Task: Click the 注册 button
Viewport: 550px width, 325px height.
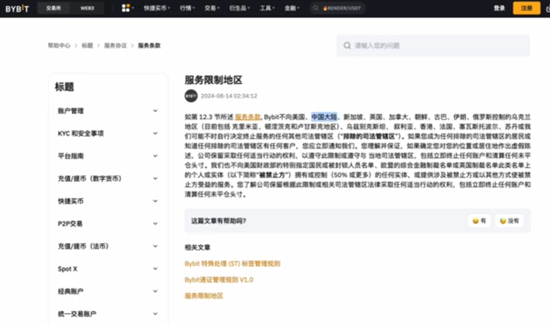Action: point(527,8)
